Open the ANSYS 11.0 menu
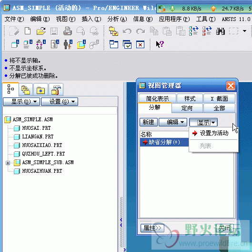This screenshot has width=252, height=252. click(x=236, y=19)
